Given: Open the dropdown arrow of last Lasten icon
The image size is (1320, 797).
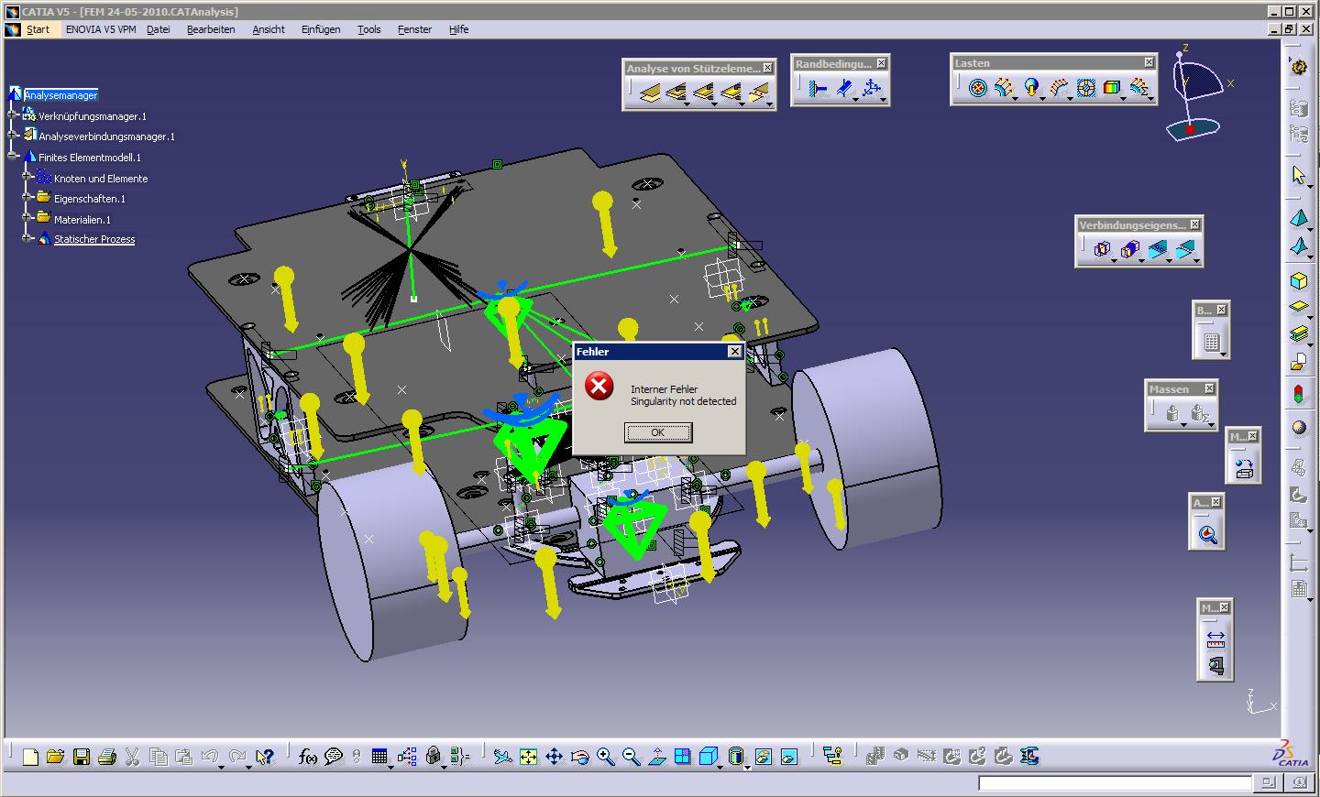Looking at the screenshot, I should pos(1151,98).
